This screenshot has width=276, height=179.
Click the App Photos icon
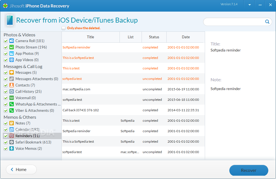click(x=12, y=54)
